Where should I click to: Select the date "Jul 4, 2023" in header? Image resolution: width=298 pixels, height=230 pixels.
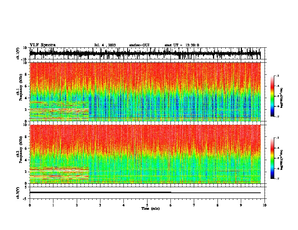105,45
